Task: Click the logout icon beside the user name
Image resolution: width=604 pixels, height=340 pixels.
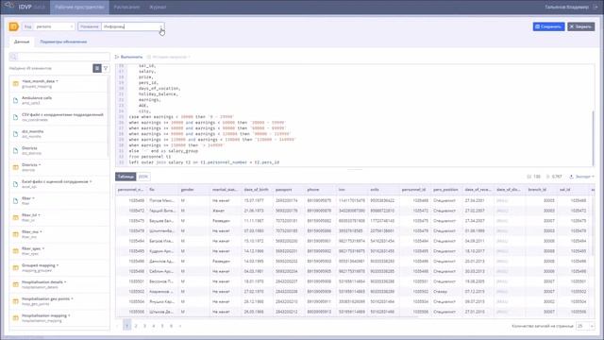Action: tap(596, 7)
